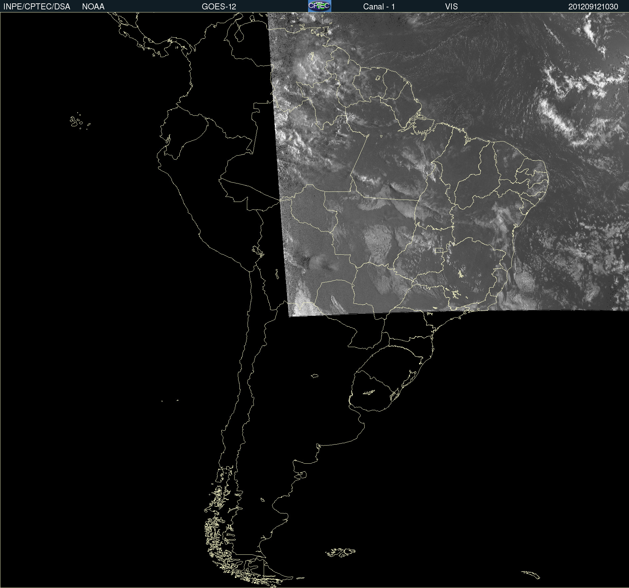Click the INPE/CPTEC/DSA header text
Screen dimensions: 629x588
37,7
